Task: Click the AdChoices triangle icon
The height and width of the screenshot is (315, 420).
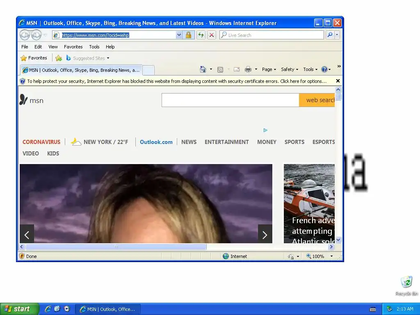Action: click(x=265, y=130)
